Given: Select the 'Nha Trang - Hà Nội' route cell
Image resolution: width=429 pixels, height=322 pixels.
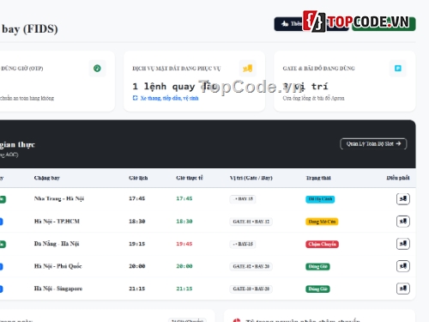Looking at the screenshot, I should click(59, 198).
